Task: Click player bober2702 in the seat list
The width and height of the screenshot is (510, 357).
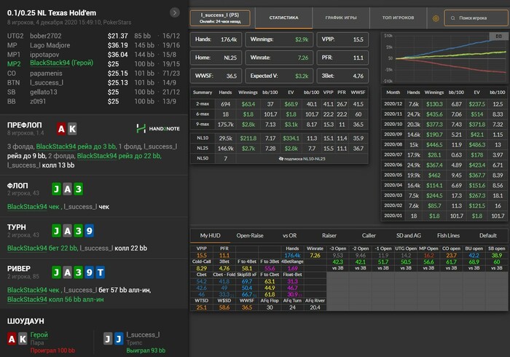Action: (45, 36)
